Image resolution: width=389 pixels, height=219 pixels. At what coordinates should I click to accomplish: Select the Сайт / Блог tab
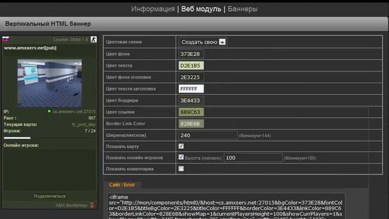point(122,185)
